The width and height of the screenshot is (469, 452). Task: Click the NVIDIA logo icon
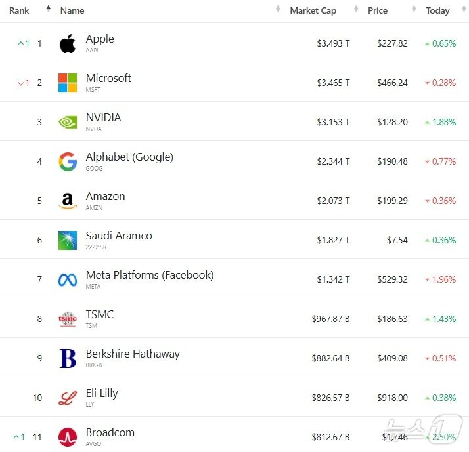coord(68,122)
